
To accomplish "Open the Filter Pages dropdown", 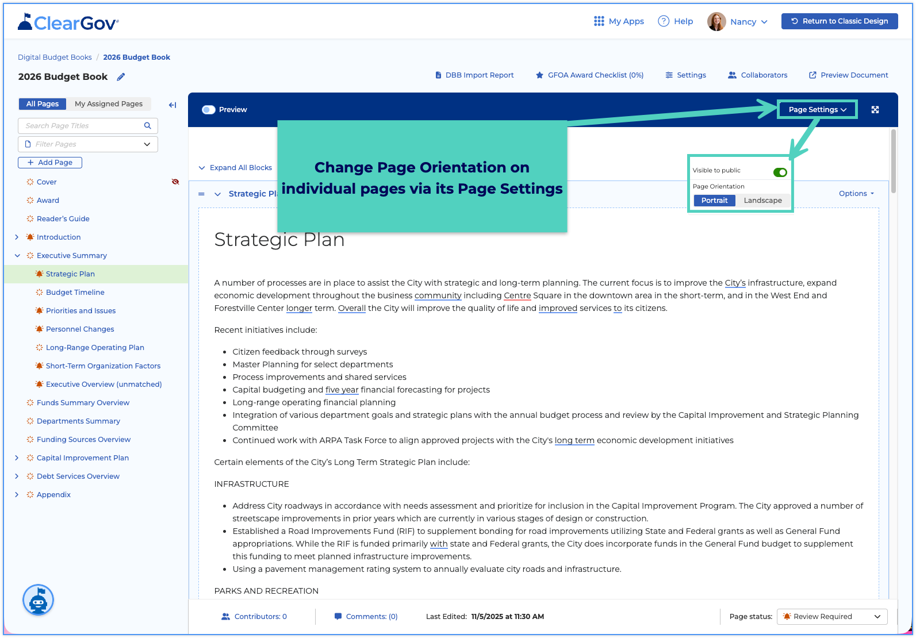I will [x=88, y=144].
